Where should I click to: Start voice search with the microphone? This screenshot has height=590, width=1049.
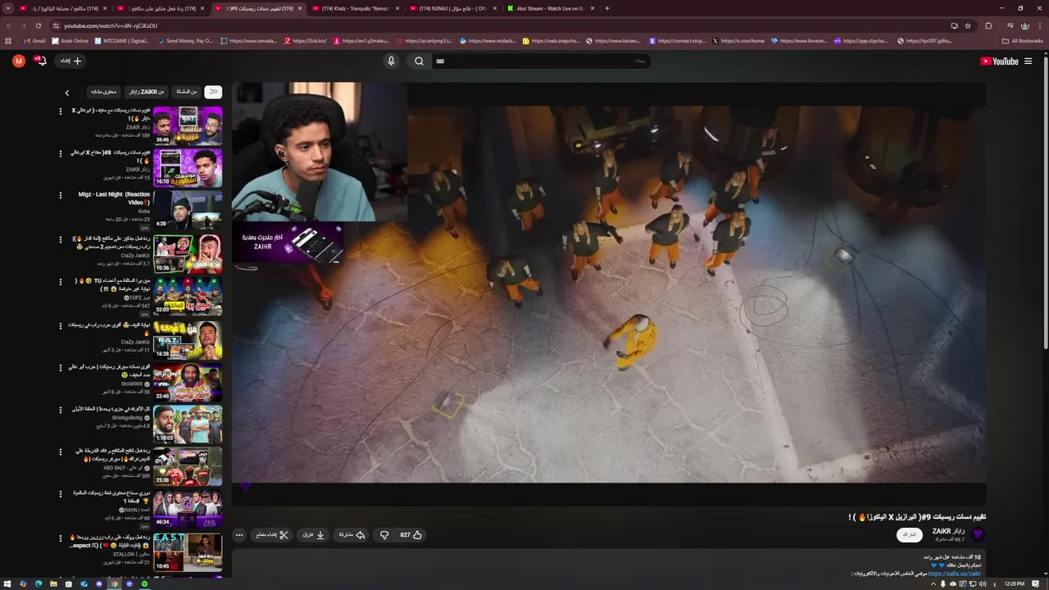(391, 61)
